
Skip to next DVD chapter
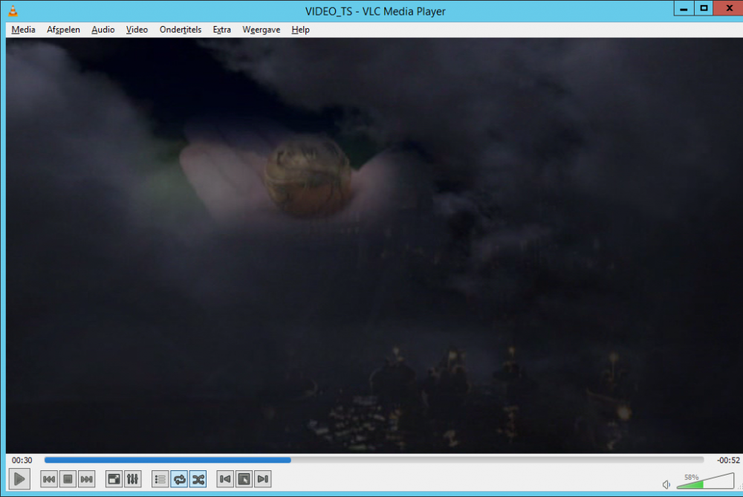click(x=262, y=479)
